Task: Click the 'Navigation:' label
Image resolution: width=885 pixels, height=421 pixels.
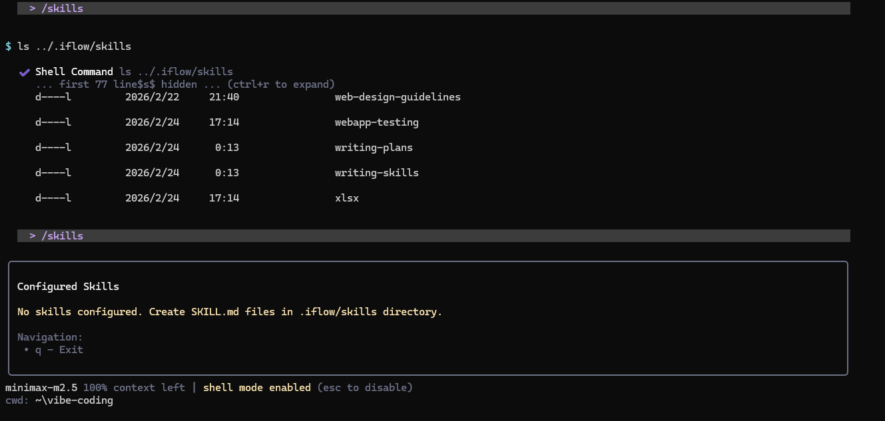Action: click(x=50, y=337)
